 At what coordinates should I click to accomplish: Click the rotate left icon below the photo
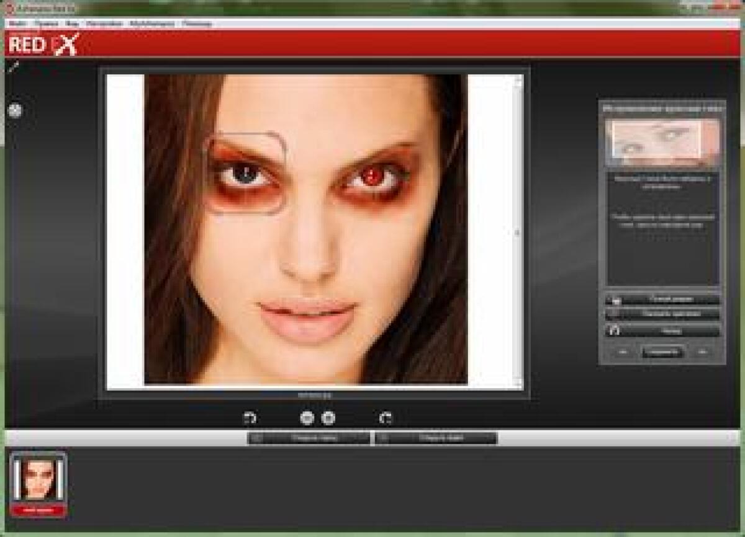pyautogui.click(x=250, y=419)
